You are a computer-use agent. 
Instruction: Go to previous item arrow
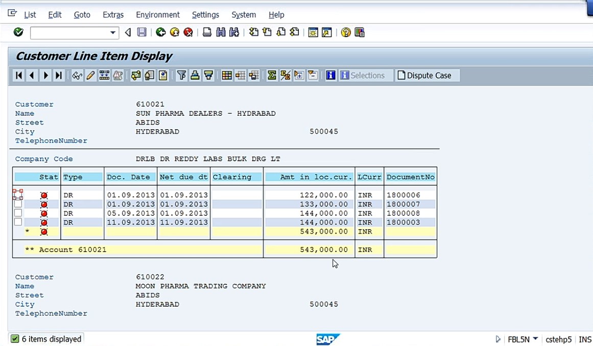click(32, 75)
